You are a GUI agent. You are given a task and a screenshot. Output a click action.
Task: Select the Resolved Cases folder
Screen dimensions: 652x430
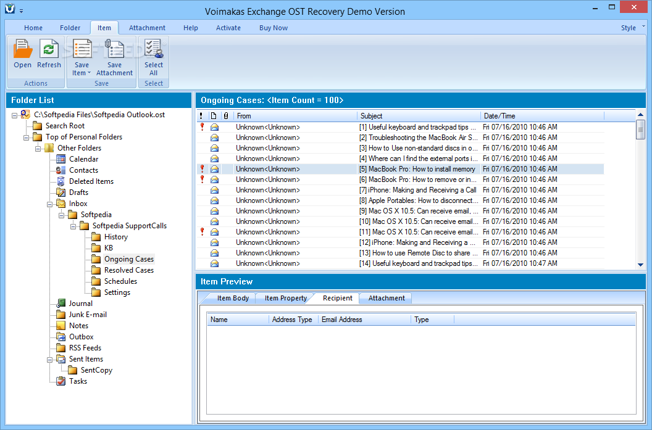click(129, 270)
